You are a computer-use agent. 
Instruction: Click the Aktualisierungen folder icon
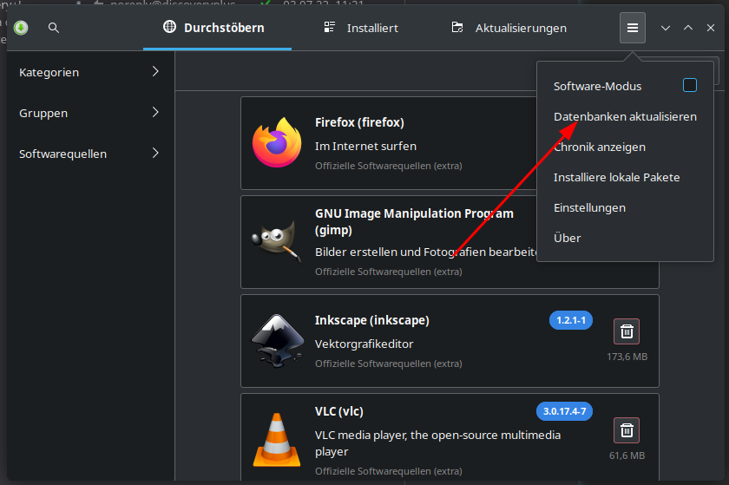(457, 28)
